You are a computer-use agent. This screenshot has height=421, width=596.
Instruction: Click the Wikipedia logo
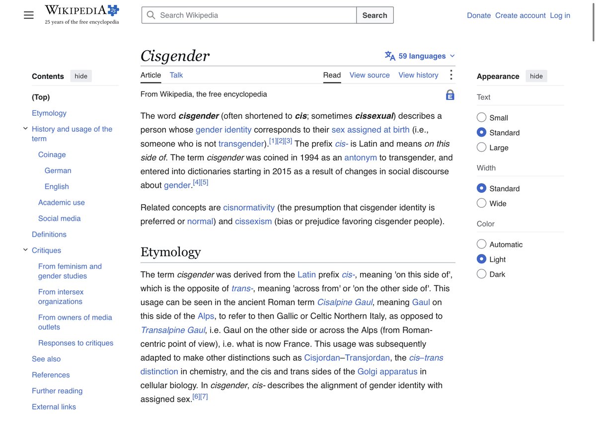(x=82, y=15)
